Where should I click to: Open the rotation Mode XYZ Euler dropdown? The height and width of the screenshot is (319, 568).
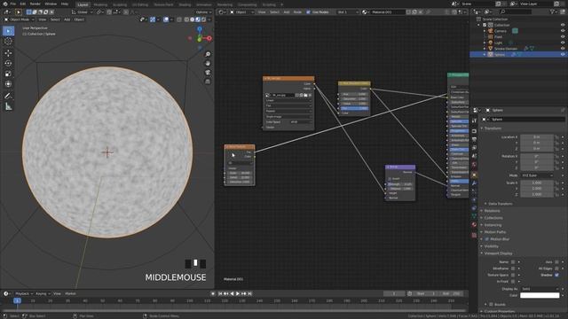(537, 175)
